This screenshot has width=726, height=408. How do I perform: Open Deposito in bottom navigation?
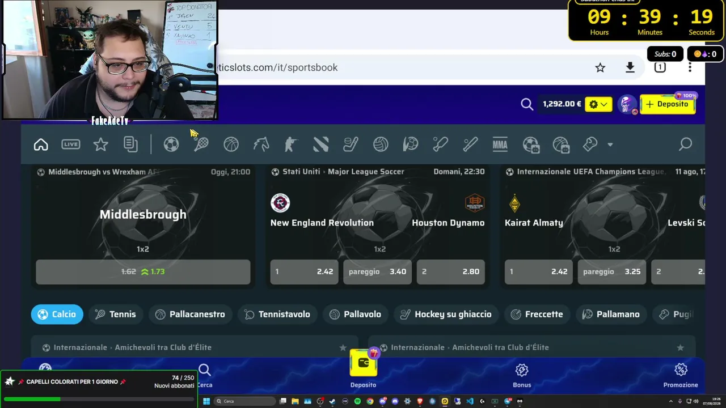click(363, 369)
